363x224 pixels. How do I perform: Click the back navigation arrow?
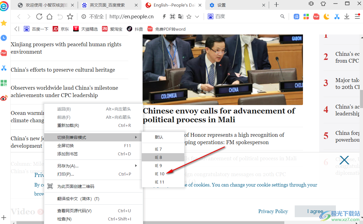(19, 17)
